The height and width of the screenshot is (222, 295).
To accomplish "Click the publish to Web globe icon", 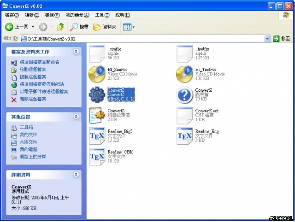I will point(14,85).
